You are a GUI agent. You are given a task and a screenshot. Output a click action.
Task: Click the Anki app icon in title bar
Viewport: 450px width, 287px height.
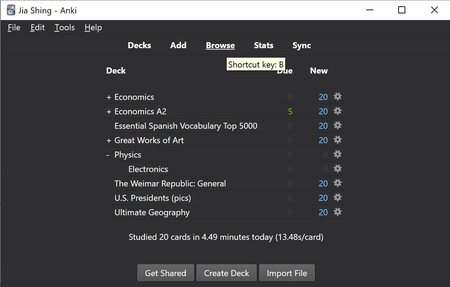(11, 10)
